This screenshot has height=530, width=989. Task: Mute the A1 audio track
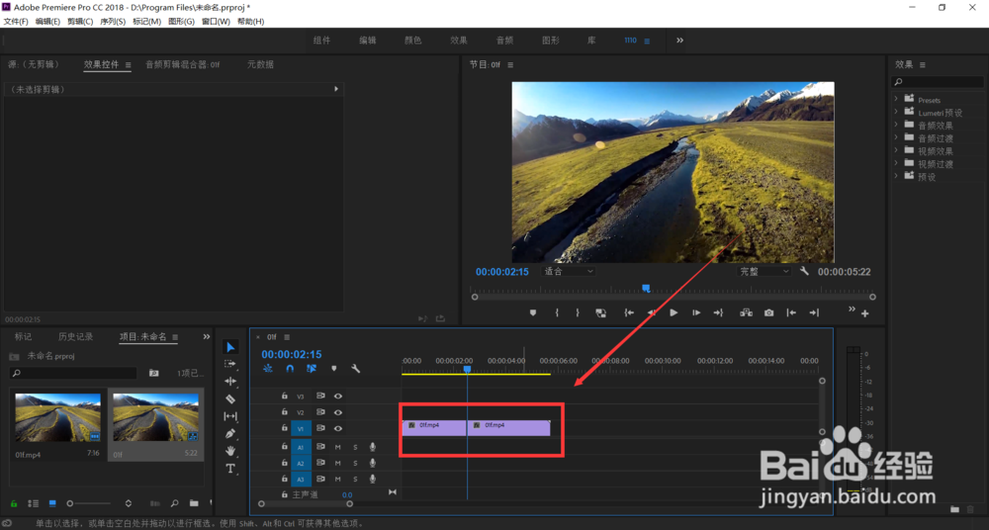click(338, 447)
